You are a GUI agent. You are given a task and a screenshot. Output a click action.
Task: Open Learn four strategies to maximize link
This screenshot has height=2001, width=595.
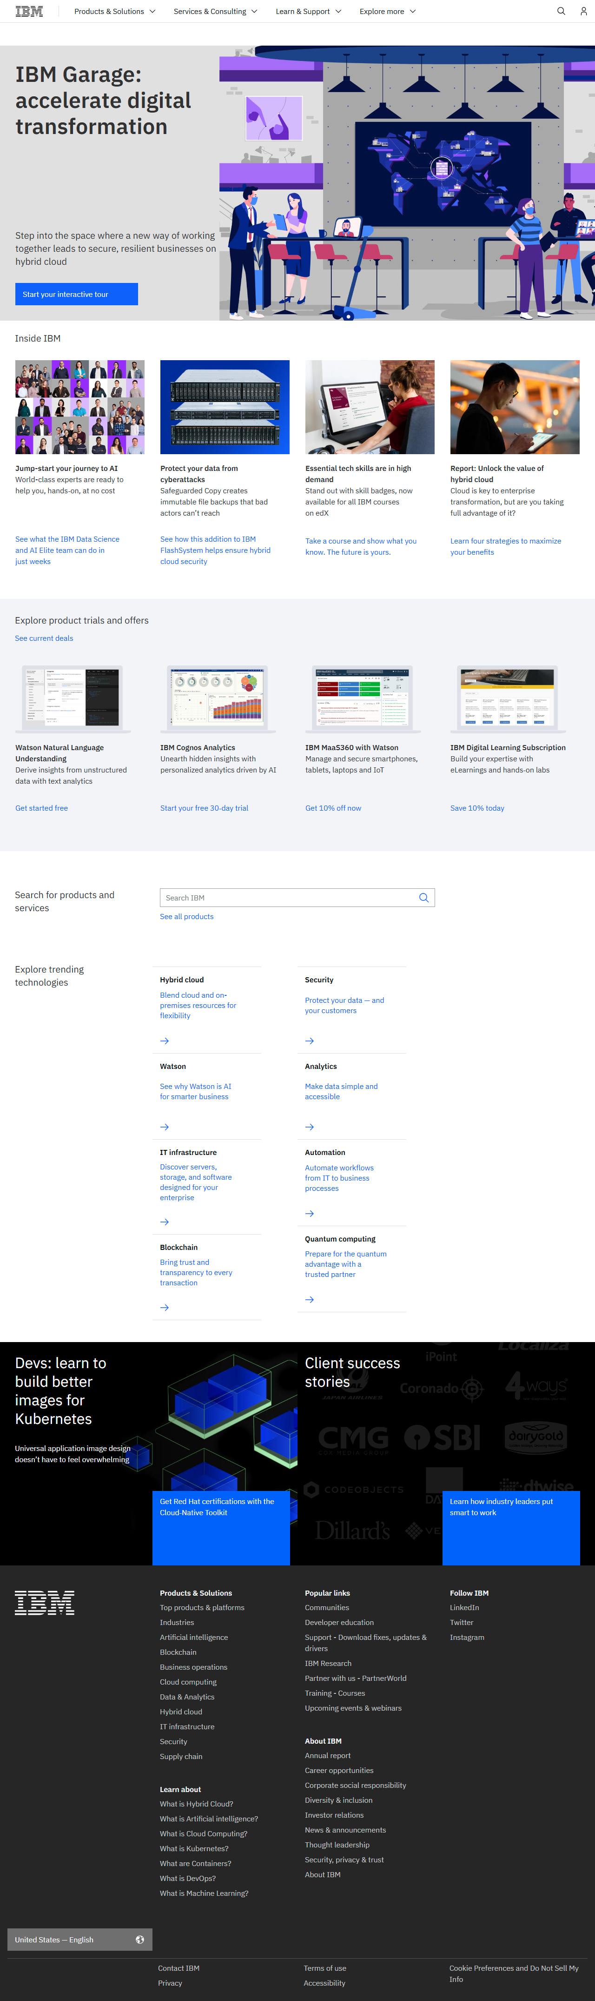click(506, 546)
